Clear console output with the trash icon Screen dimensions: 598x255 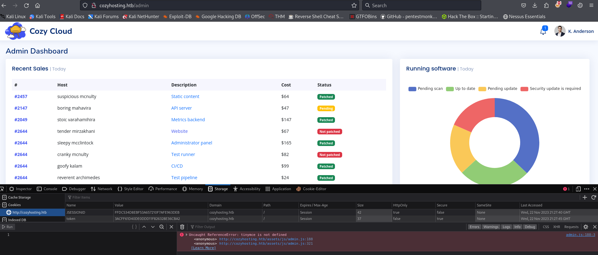pos(182,227)
